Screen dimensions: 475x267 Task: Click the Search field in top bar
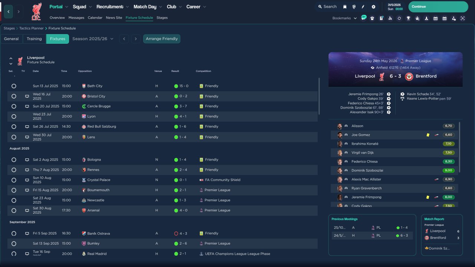[x=327, y=7]
